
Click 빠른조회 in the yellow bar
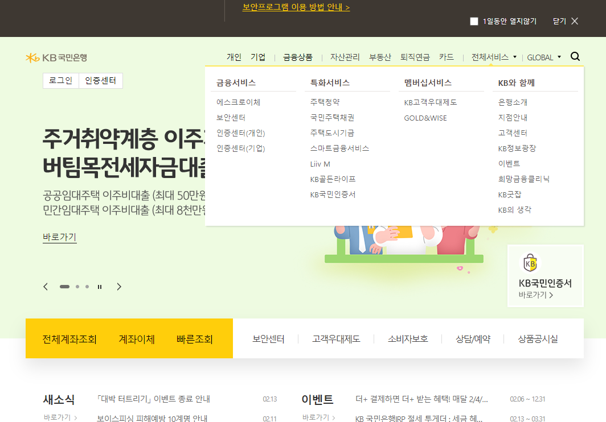click(194, 339)
